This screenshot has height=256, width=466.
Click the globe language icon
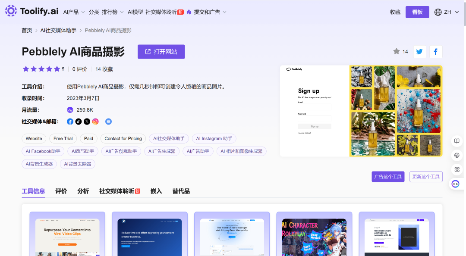(x=438, y=12)
